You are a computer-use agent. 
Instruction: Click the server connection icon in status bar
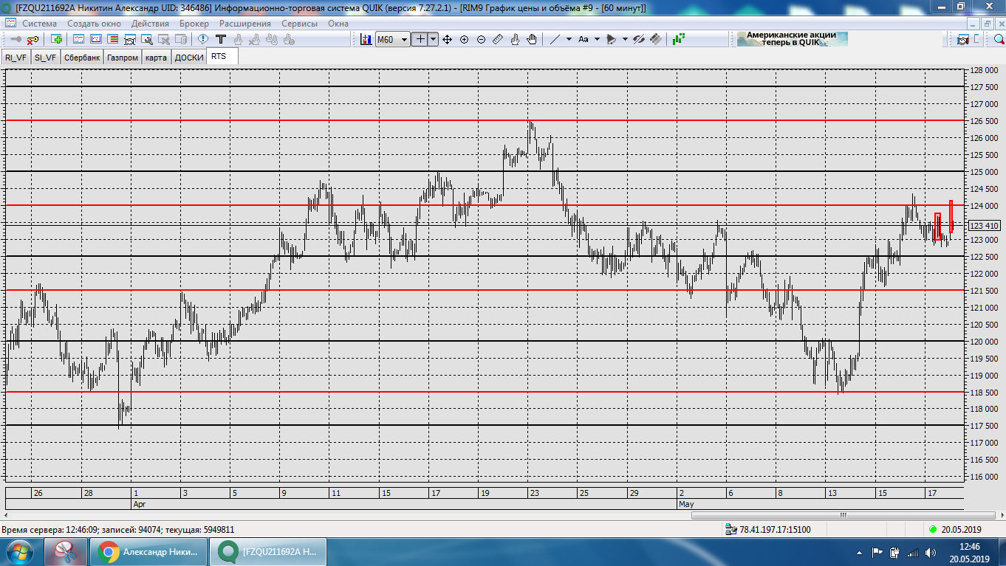click(732, 530)
